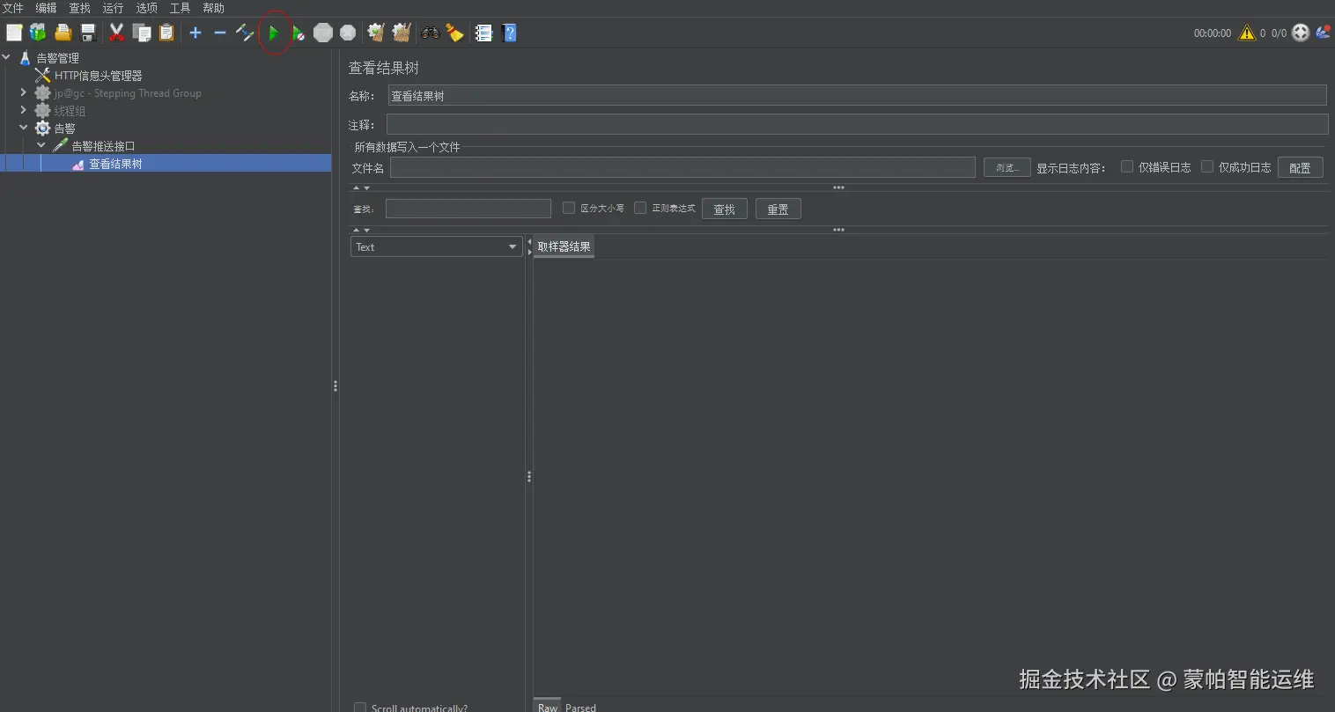Create a new test plan via New icon
1335x712 pixels.
14,33
